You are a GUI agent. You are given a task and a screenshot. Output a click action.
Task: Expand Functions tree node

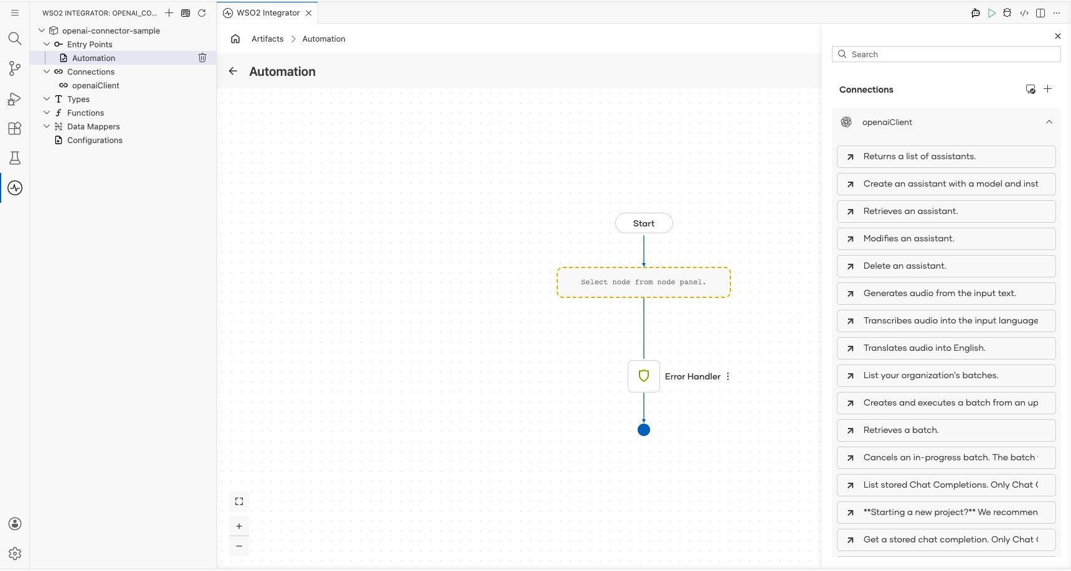coord(47,113)
